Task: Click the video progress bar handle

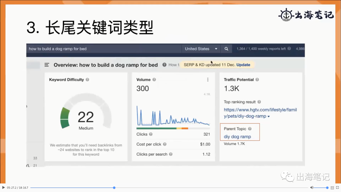Action: [114, 188]
